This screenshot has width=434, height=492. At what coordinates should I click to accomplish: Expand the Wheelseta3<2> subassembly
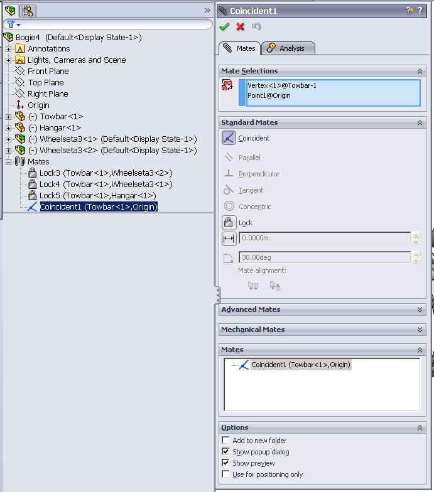pos(9,151)
